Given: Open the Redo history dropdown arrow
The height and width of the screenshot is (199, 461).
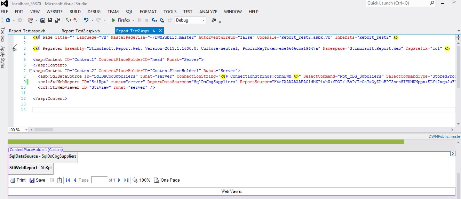Looking at the screenshot, I should point(104,20).
